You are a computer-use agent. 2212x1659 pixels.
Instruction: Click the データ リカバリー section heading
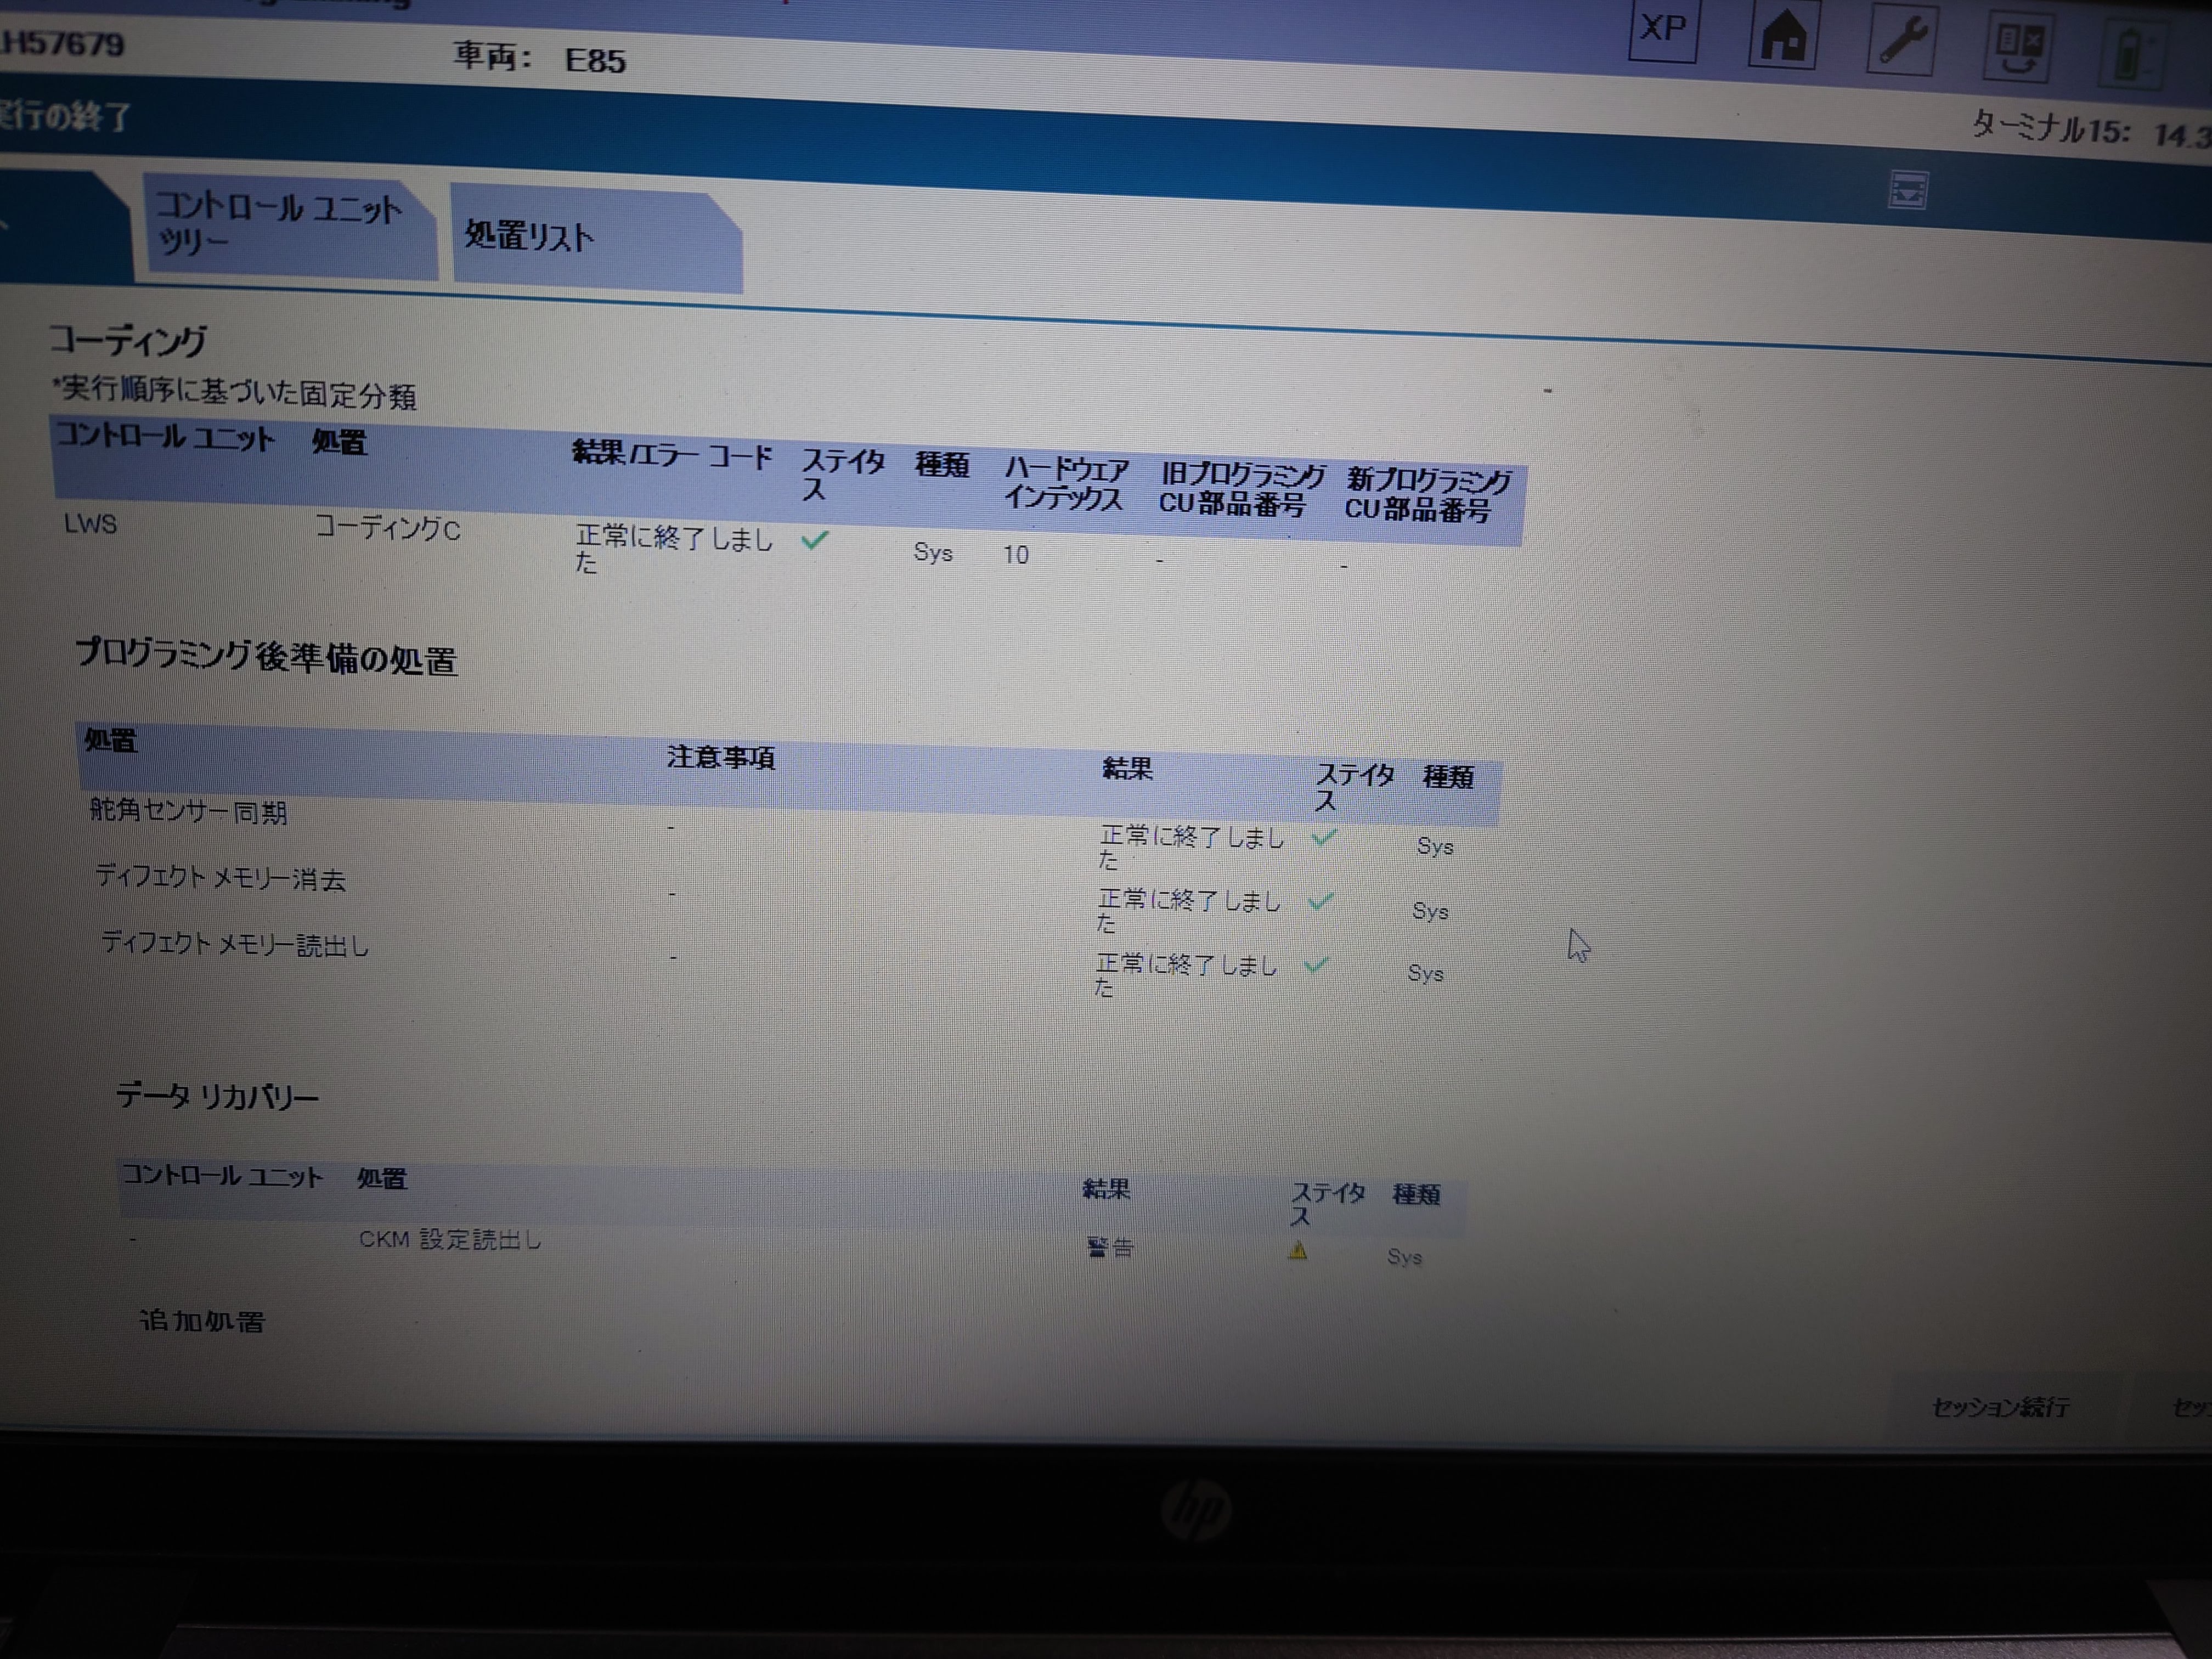tap(217, 1097)
